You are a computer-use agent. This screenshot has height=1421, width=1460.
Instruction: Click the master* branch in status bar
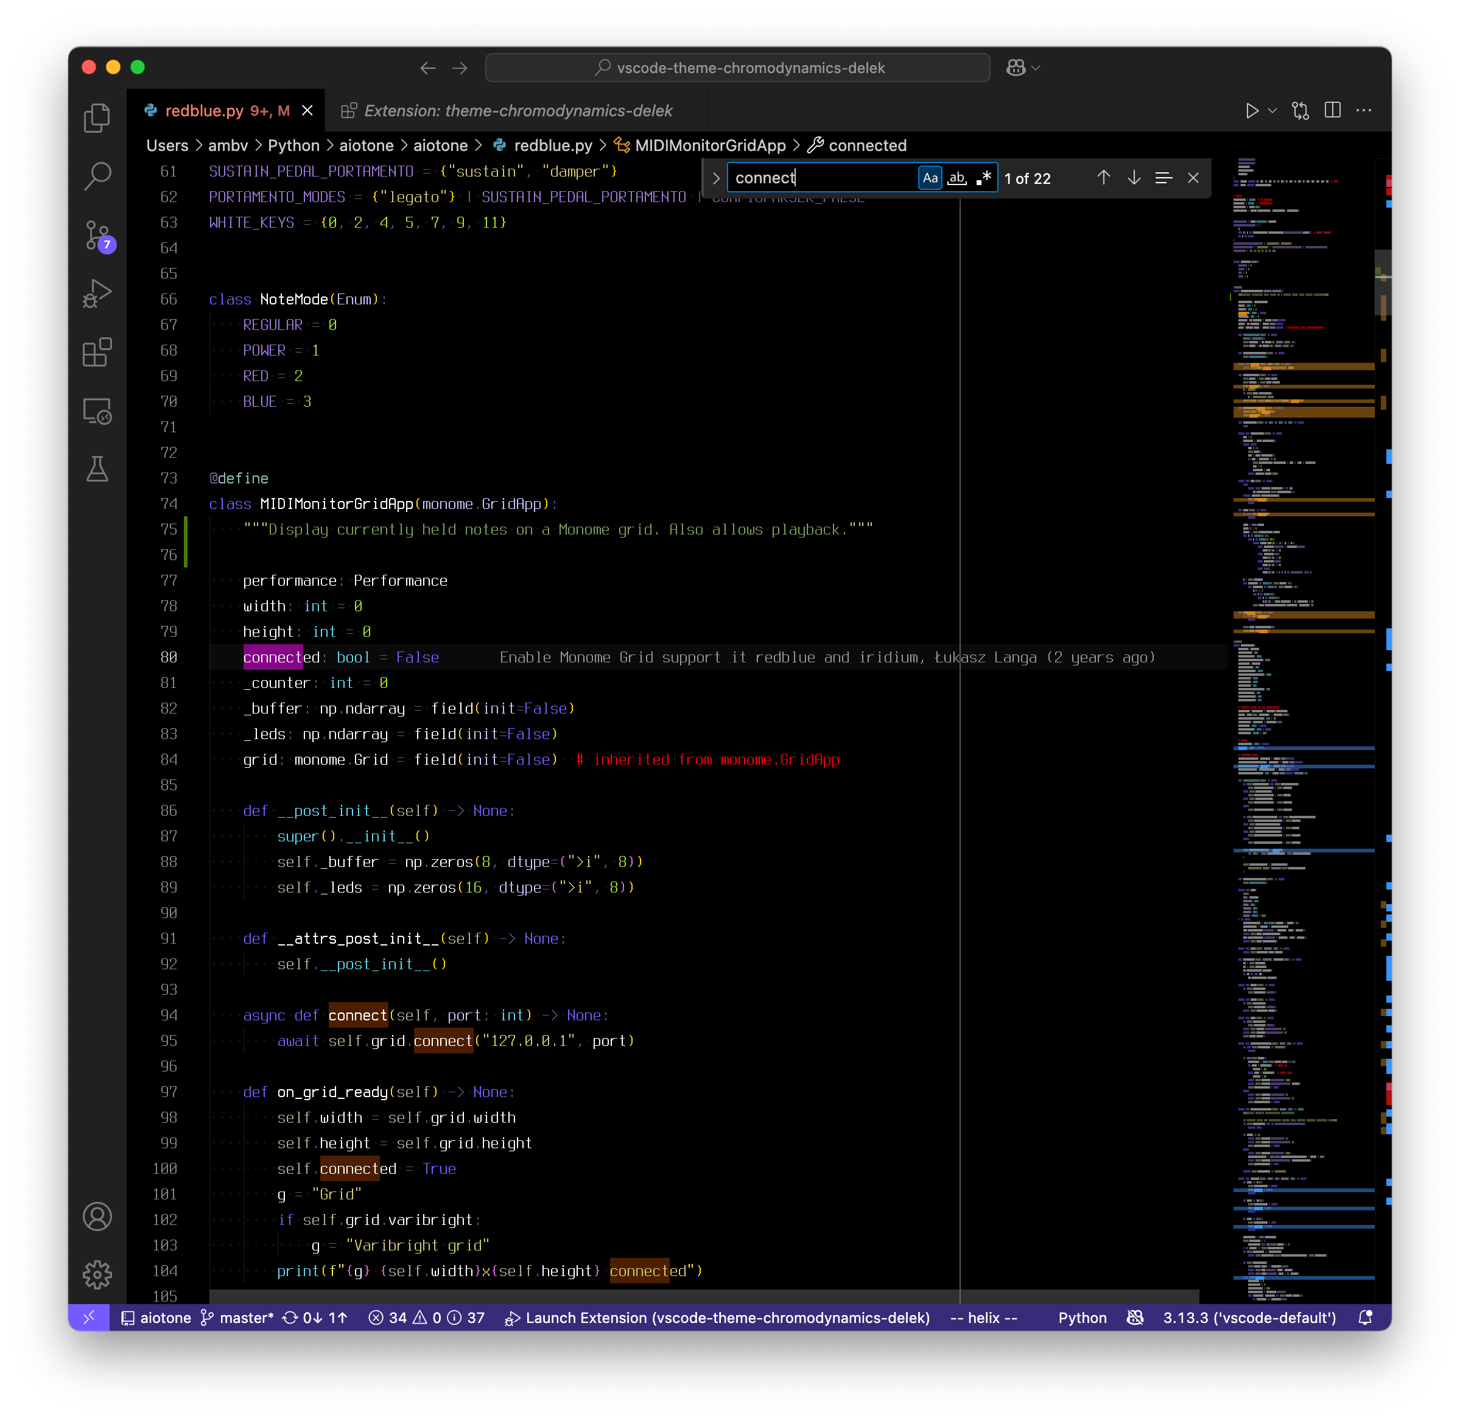[237, 1318]
